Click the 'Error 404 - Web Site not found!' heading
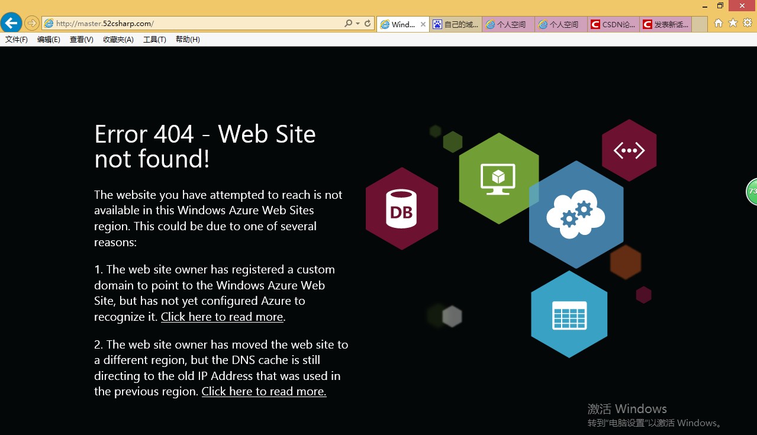The image size is (757, 435). (x=205, y=147)
